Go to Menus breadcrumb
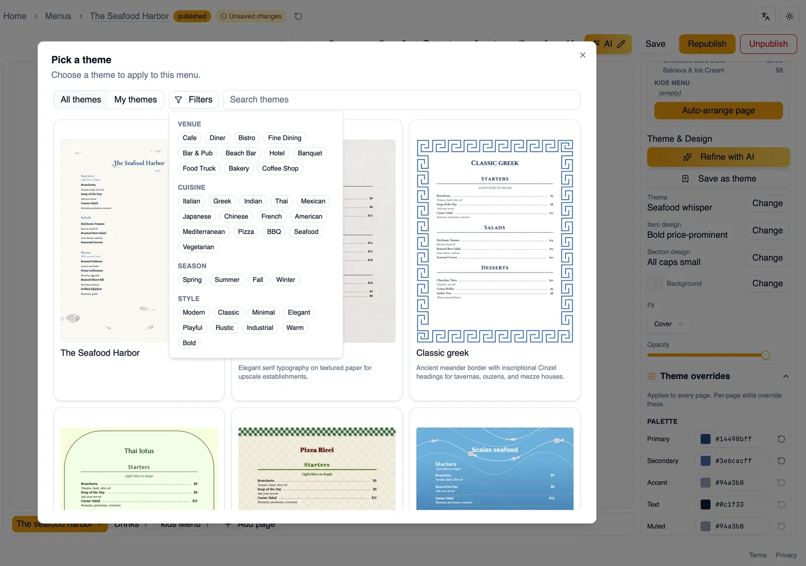 pos(58,16)
